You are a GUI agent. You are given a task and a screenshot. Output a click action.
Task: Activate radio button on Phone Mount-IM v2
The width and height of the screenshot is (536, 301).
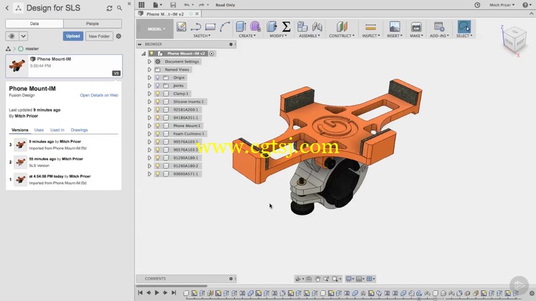point(212,54)
